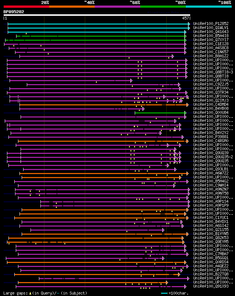Select the UniRef100_B8A1Z2 label
This screenshot has width=235, height=296.
pyautogui.click(x=211, y=56)
